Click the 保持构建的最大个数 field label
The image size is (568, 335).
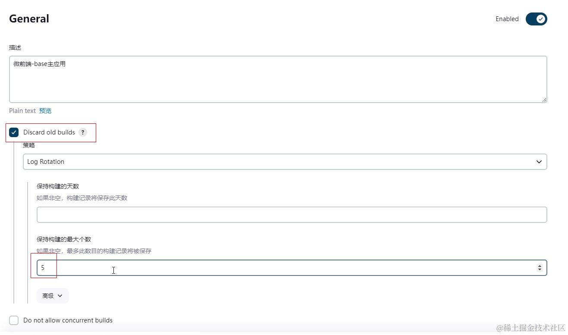coord(64,239)
